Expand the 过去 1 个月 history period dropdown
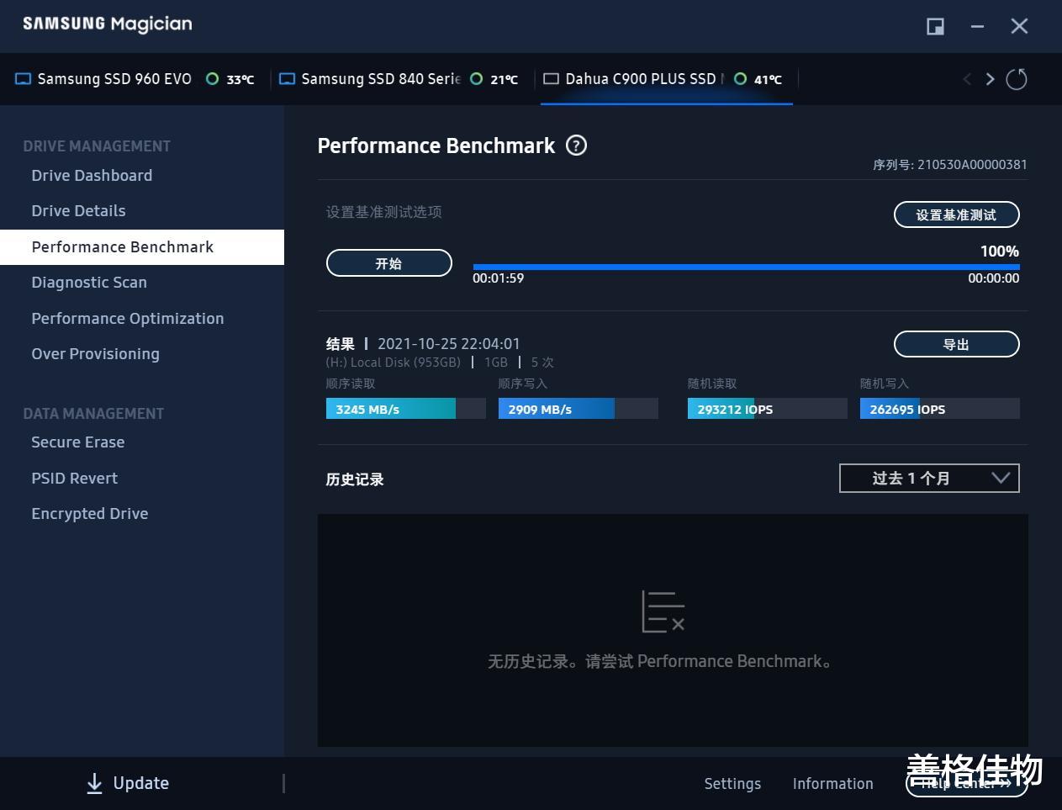Image resolution: width=1062 pixels, height=810 pixels. pyautogui.click(x=929, y=479)
